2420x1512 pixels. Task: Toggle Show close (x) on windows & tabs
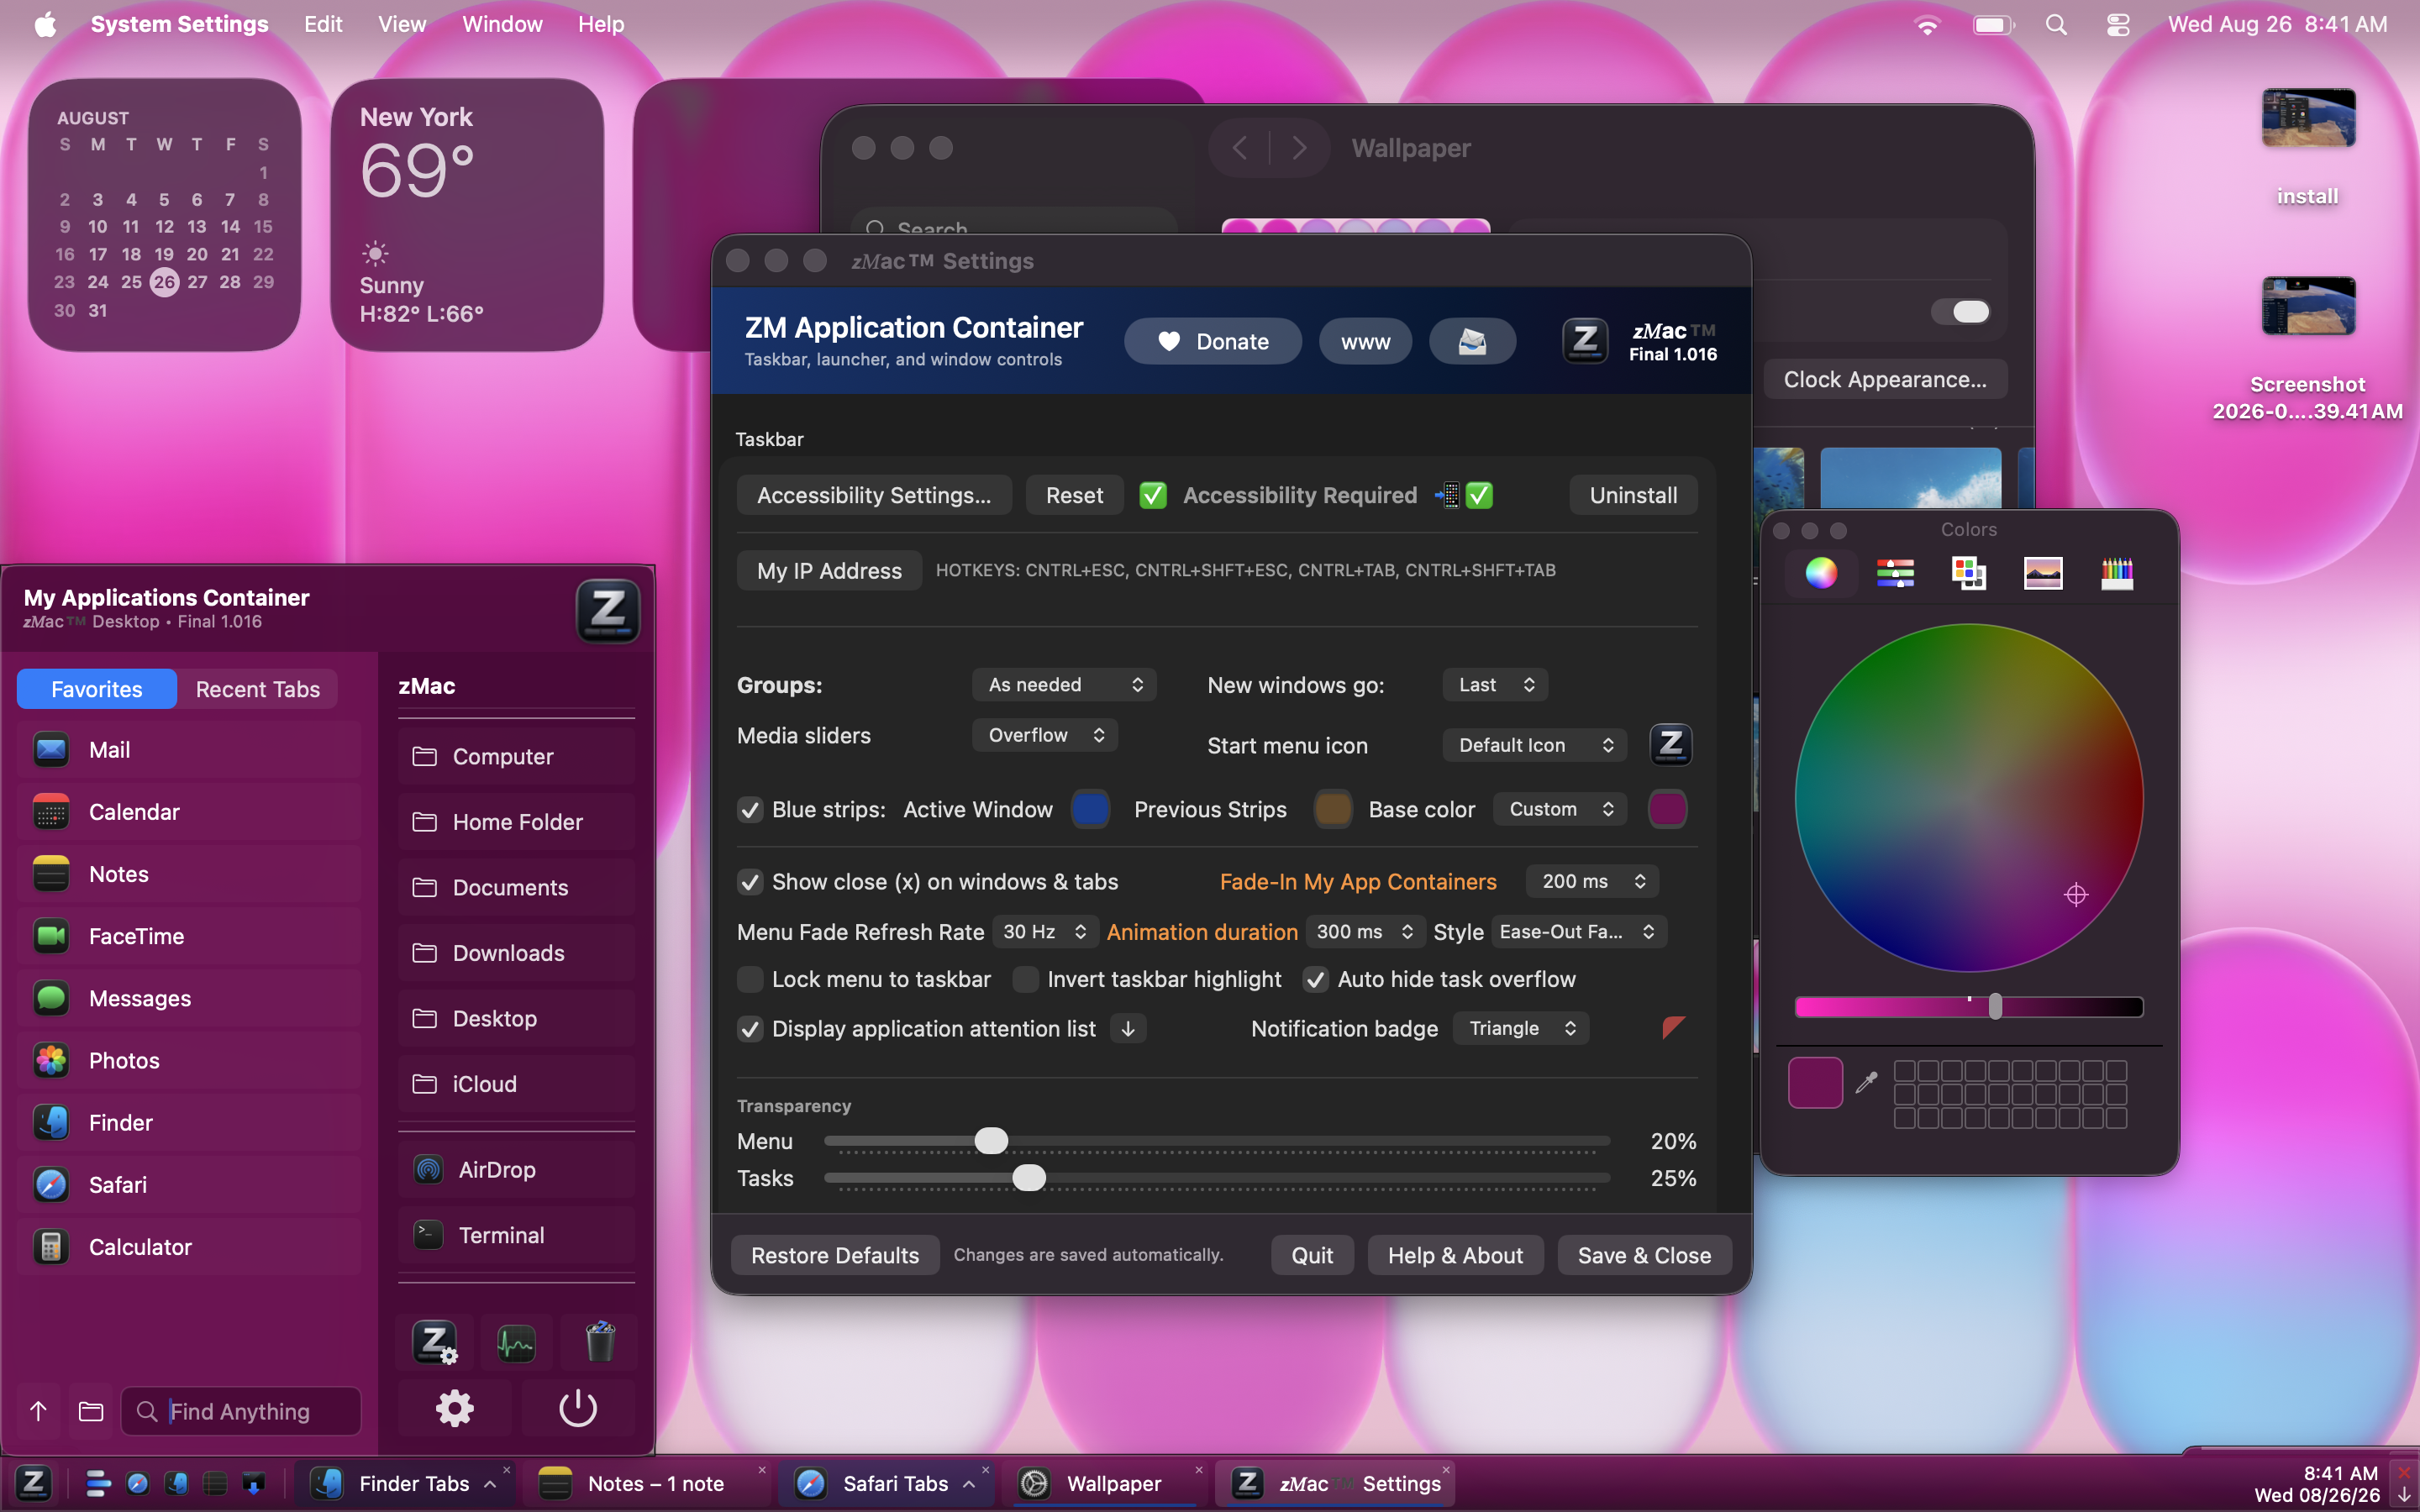click(750, 882)
